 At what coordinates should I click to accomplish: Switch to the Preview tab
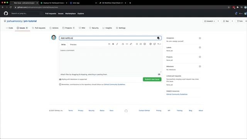73,45
